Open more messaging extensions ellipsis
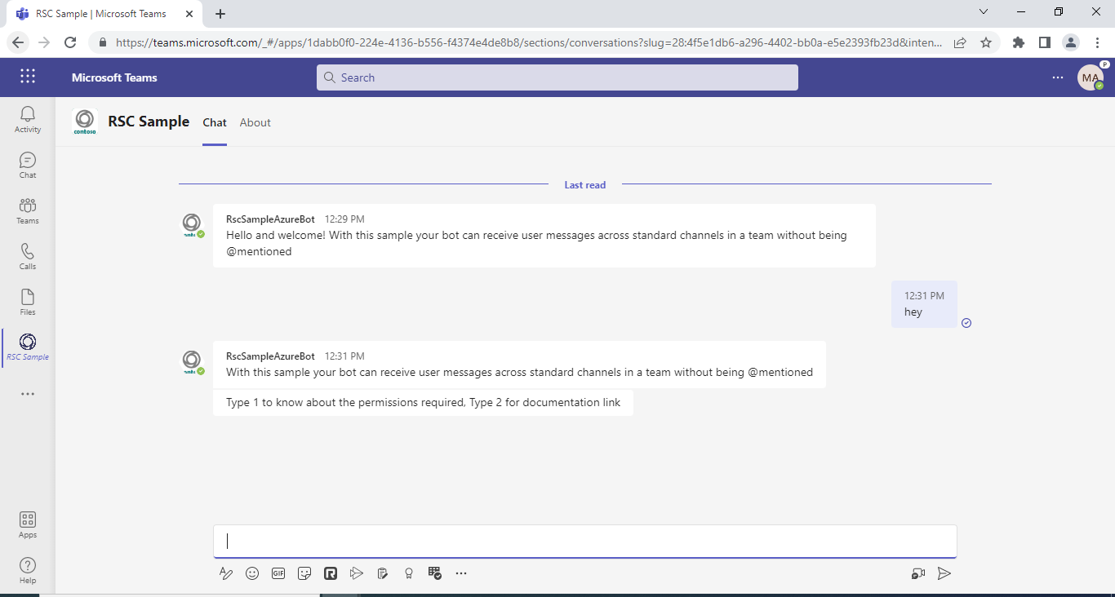1115x597 pixels. click(x=461, y=573)
